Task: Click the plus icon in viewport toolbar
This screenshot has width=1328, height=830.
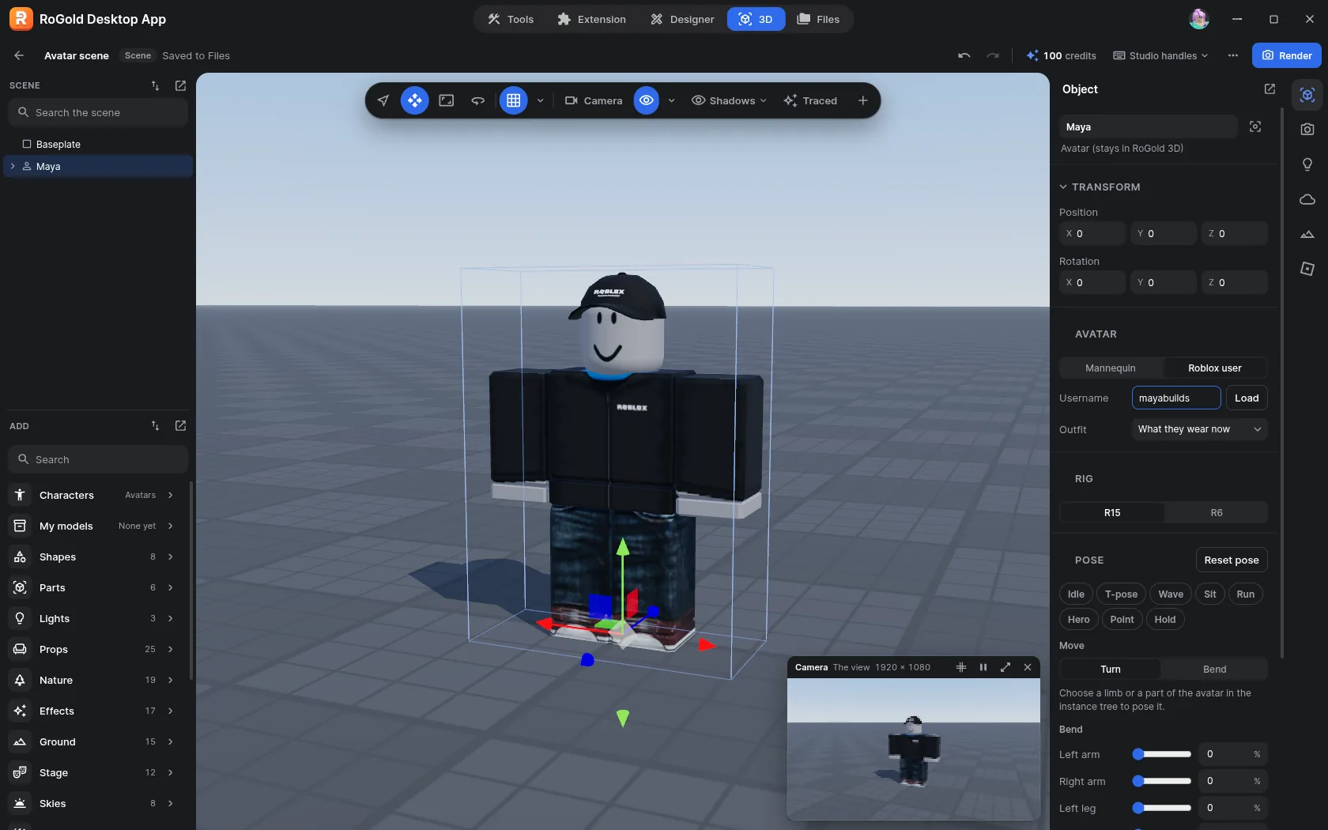Action: pos(863,100)
